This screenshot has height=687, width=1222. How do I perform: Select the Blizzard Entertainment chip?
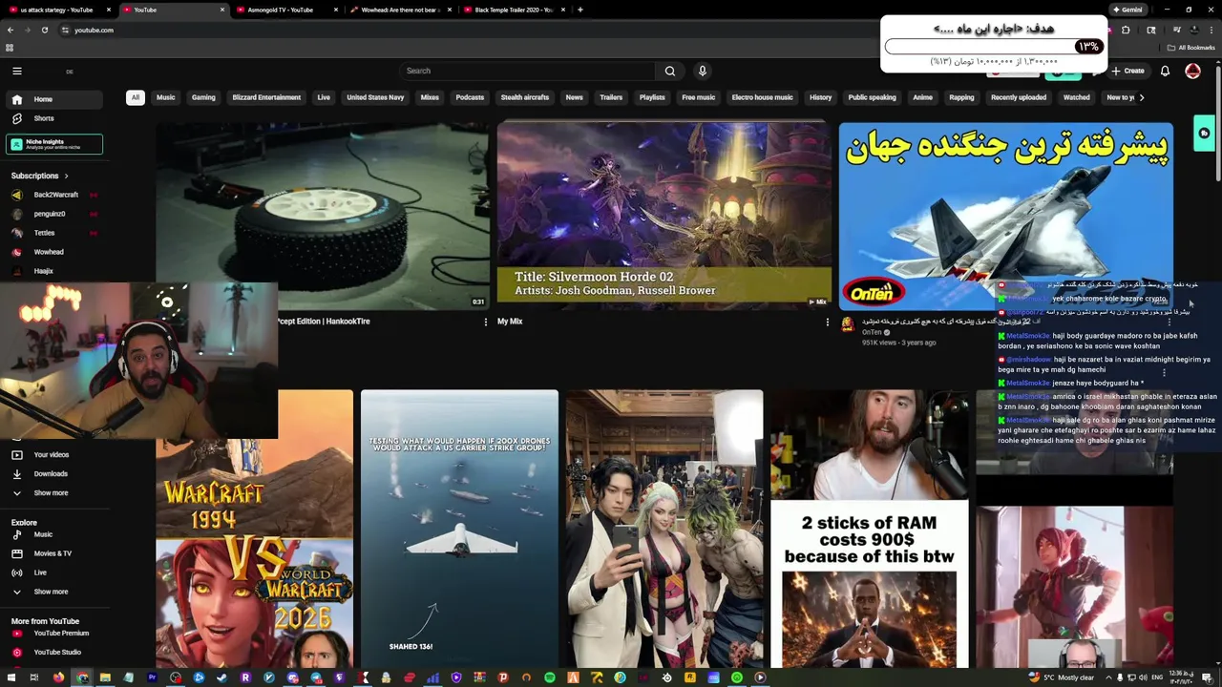266,97
